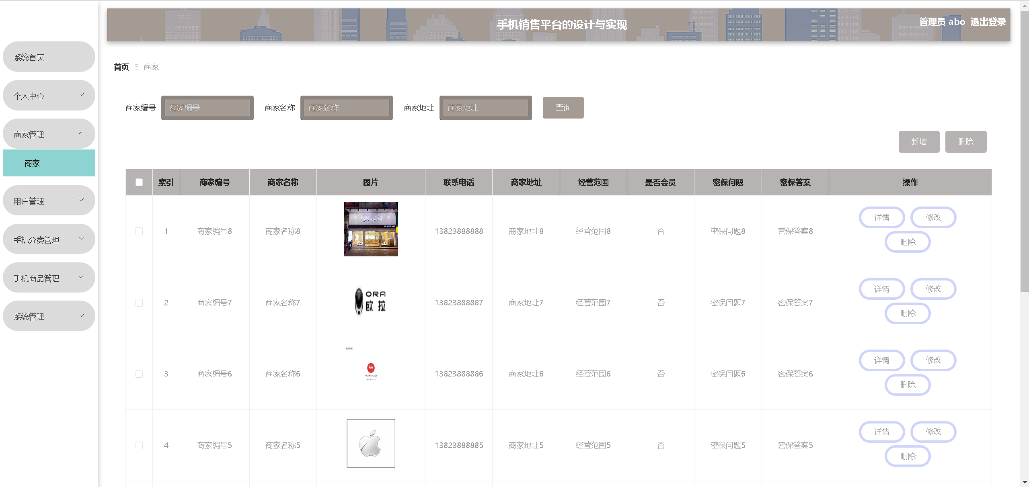Click the ORA 欧拉 logo image
Viewport: 1029px width, 487px height.
370,301
